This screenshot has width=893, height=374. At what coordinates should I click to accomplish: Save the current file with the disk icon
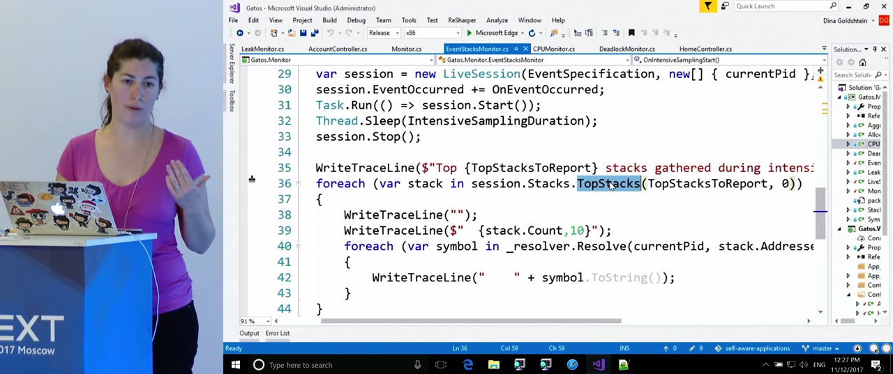point(303,33)
